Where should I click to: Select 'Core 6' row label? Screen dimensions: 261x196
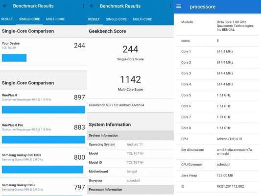coord(186,106)
